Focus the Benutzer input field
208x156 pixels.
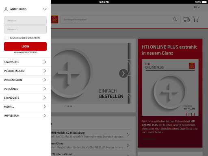tap(25, 21)
